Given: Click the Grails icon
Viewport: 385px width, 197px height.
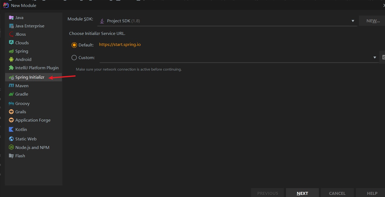Looking at the screenshot, I should click(x=11, y=112).
